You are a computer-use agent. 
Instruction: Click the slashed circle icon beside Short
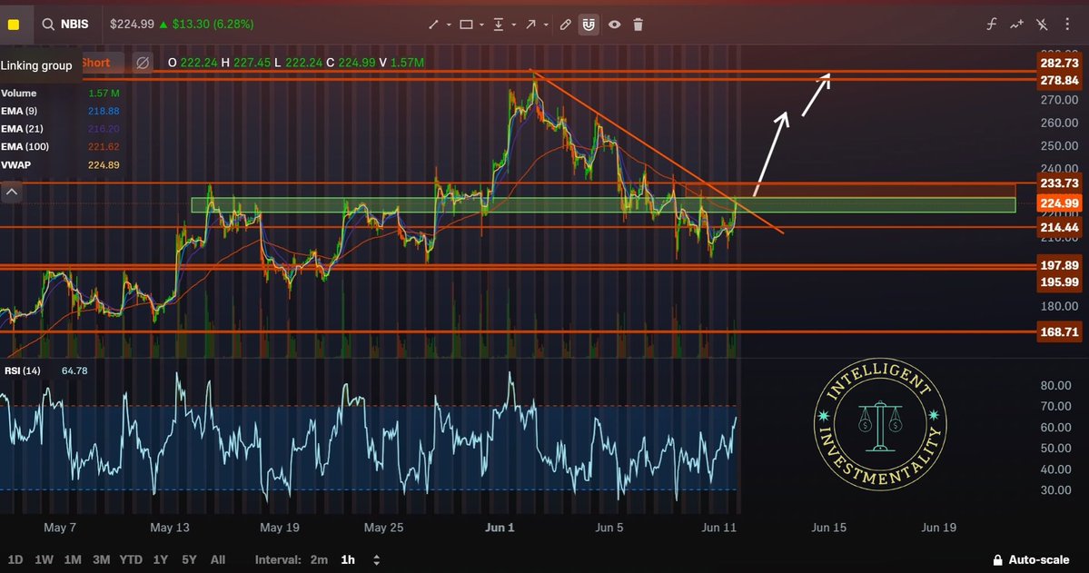(x=143, y=63)
